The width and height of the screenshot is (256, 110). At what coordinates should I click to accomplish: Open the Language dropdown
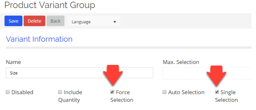pos(94,22)
